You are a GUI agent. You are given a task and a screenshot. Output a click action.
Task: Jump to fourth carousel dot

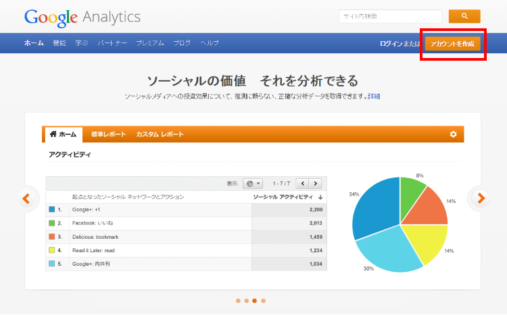[263, 301]
